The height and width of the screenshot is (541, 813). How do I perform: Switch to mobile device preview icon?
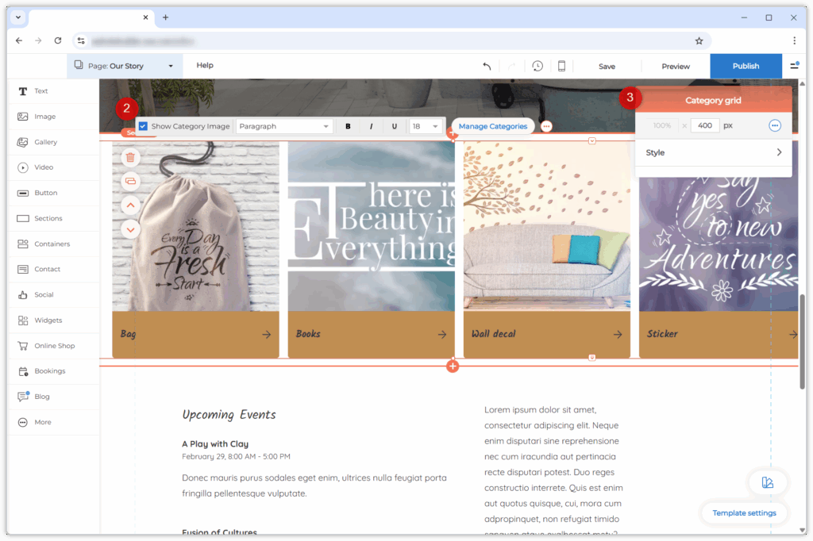coord(561,66)
